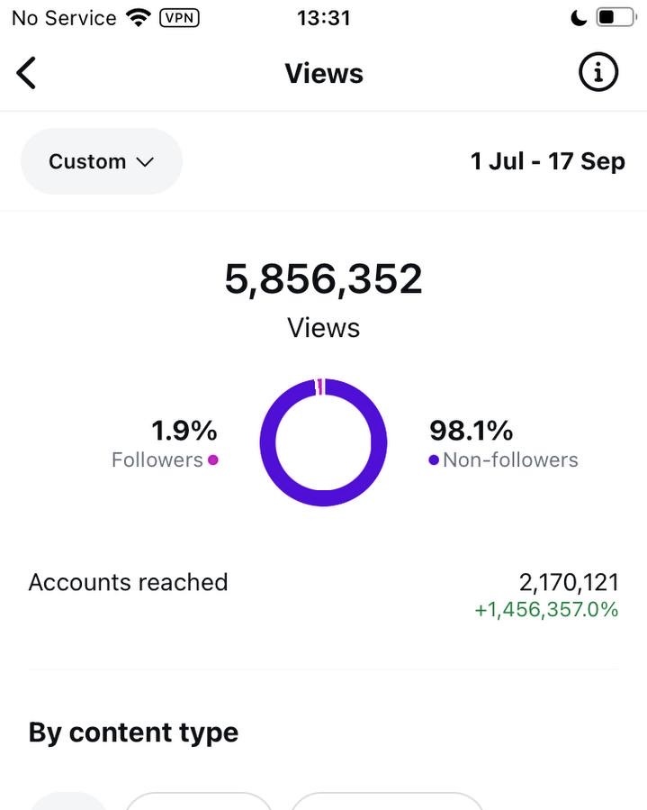This screenshot has height=810, width=647.
Task: Tap the Views page title
Action: [x=324, y=73]
